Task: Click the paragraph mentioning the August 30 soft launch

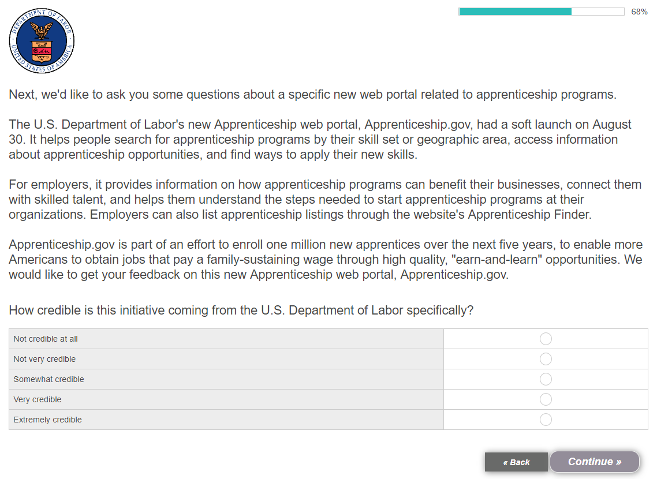Action: coord(320,140)
